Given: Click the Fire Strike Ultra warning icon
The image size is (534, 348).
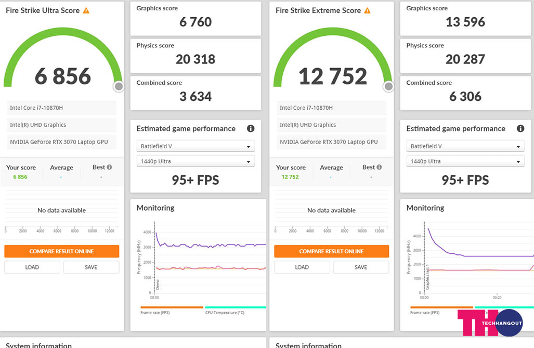Looking at the screenshot, I should pos(86,10).
